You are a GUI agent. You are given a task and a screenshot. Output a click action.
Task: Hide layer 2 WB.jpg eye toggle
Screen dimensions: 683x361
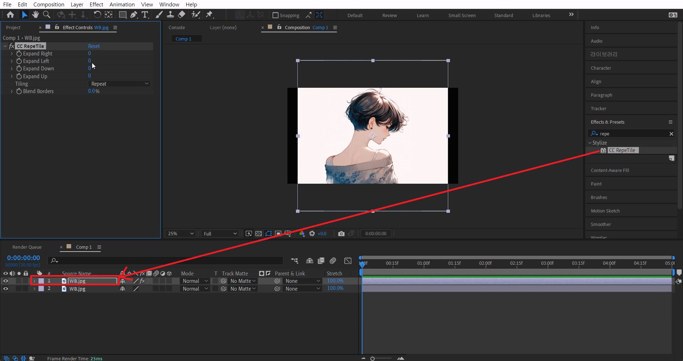[5, 289]
